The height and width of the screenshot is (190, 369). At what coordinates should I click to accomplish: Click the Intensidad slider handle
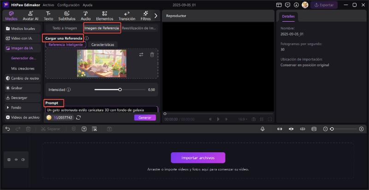[x=120, y=90]
